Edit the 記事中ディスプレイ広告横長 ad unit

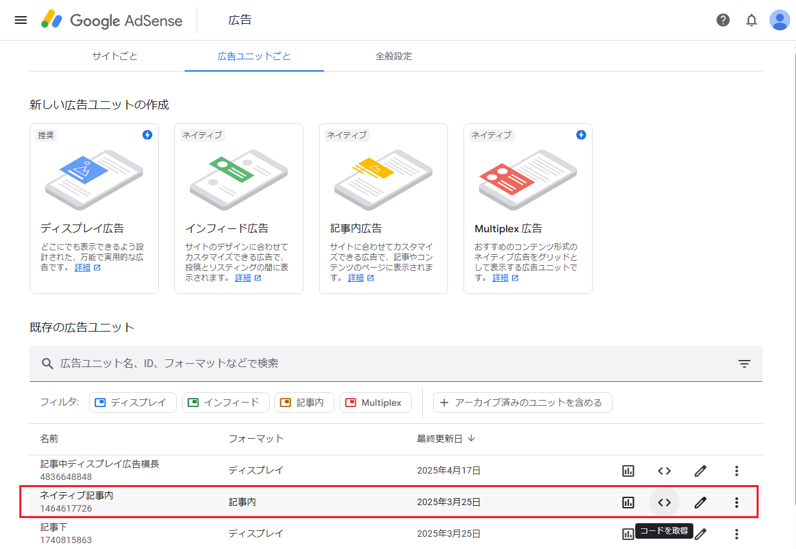700,471
